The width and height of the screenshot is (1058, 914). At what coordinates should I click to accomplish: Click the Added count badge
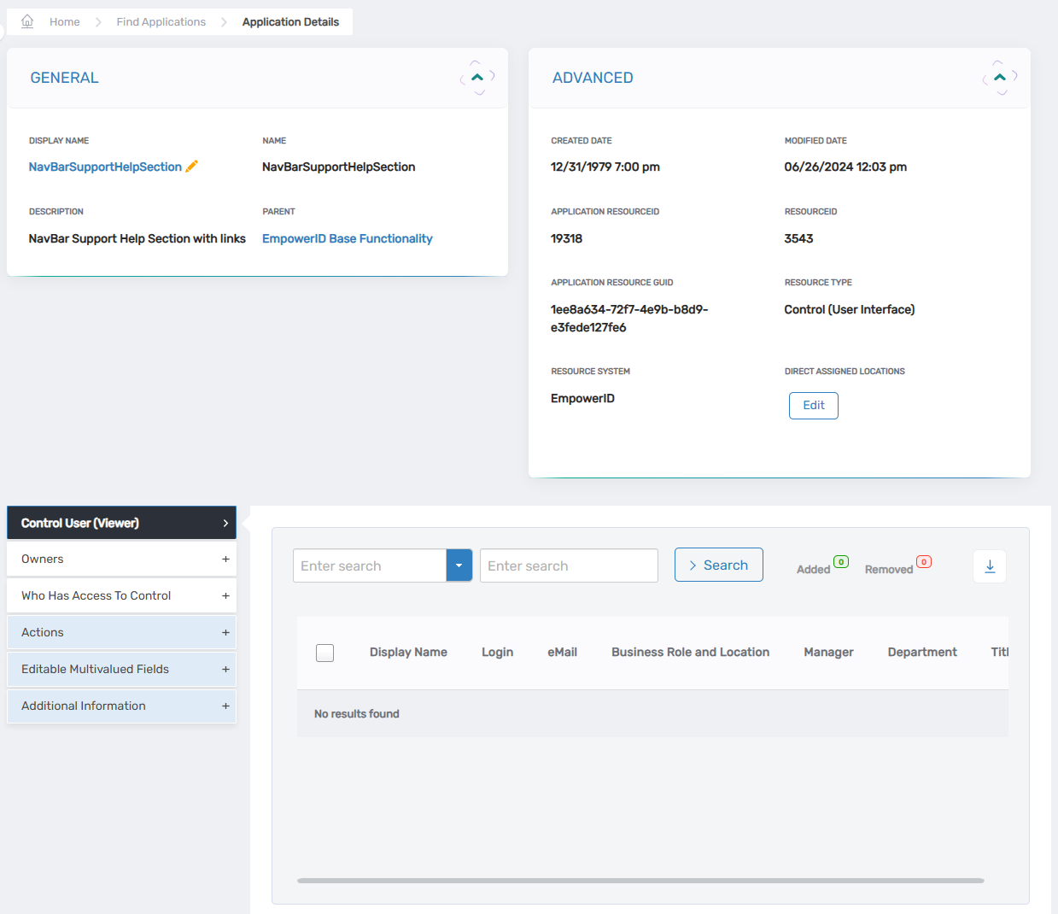tap(841, 562)
